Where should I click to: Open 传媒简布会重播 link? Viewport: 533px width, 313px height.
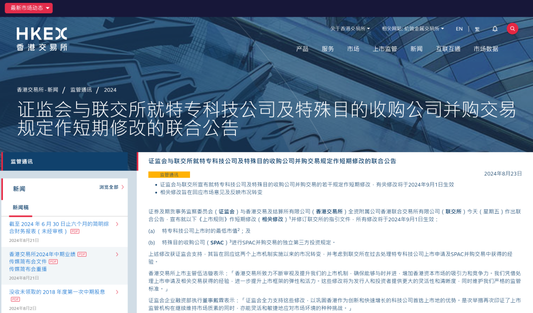[28, 269]
